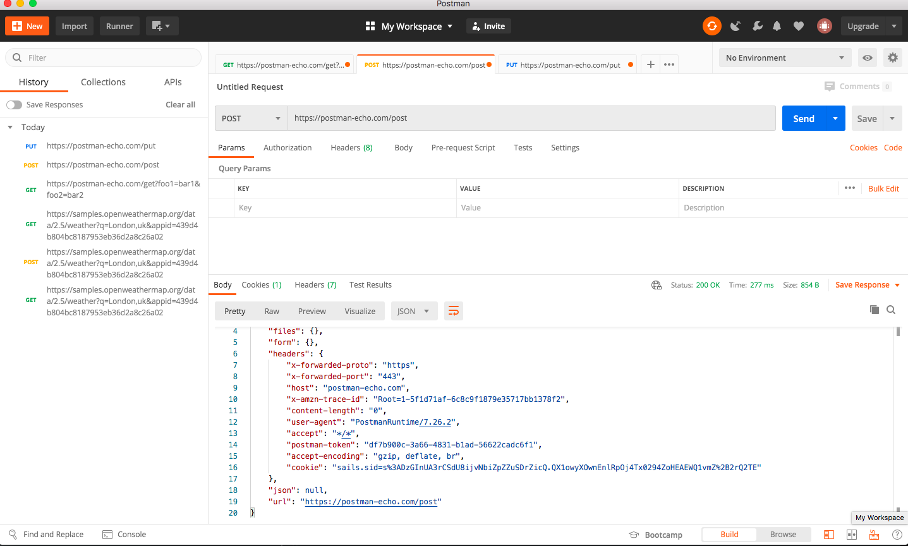The image size is (908, 546).
Task: Toggle environment quick look eye icon
Action: 868,58
